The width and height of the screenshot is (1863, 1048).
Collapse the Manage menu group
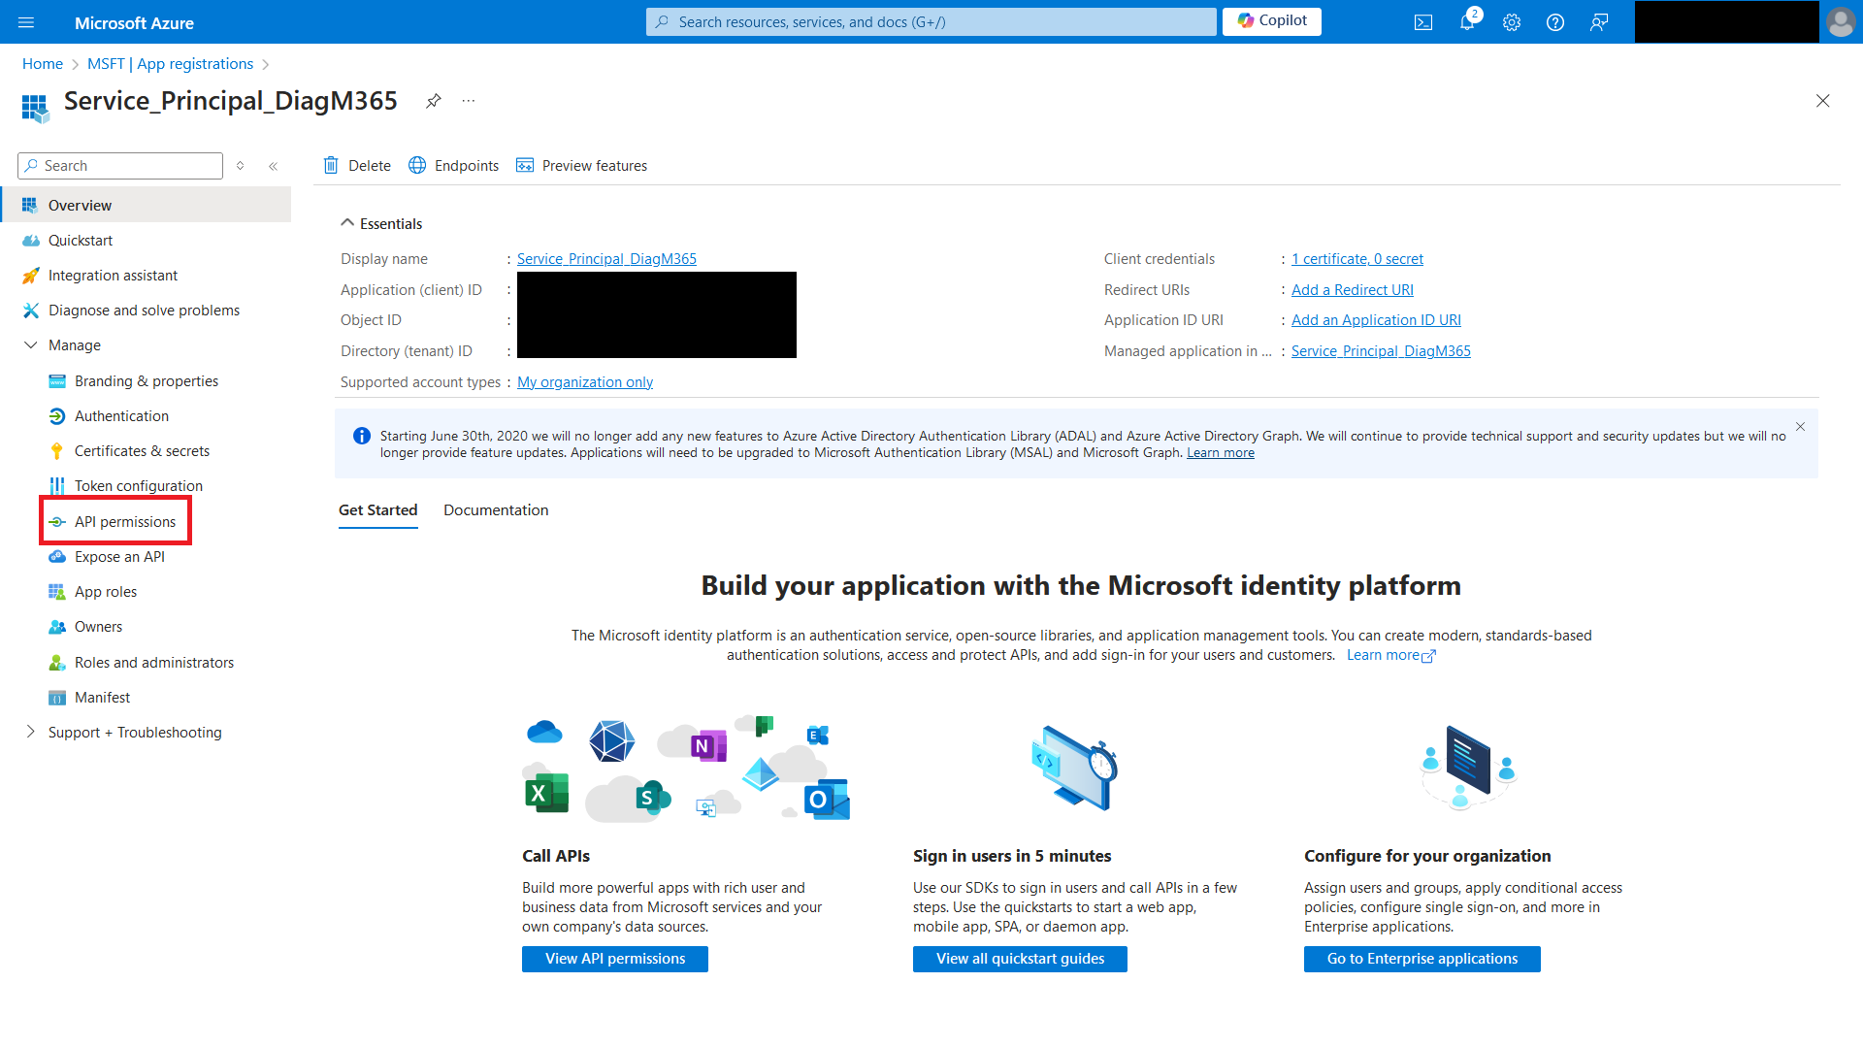(31, 345)
